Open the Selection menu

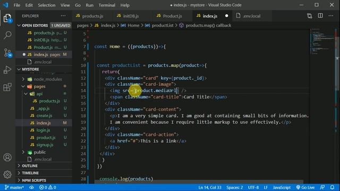click(47, 5)
